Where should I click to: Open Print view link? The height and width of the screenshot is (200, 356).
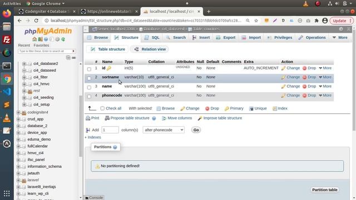tap(92, 118)
